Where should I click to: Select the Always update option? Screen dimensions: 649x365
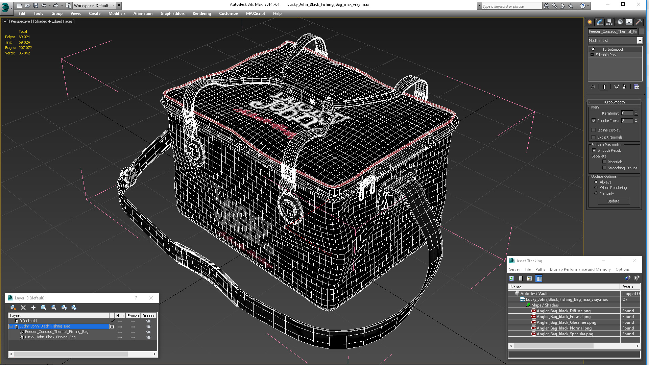point(596,182)
